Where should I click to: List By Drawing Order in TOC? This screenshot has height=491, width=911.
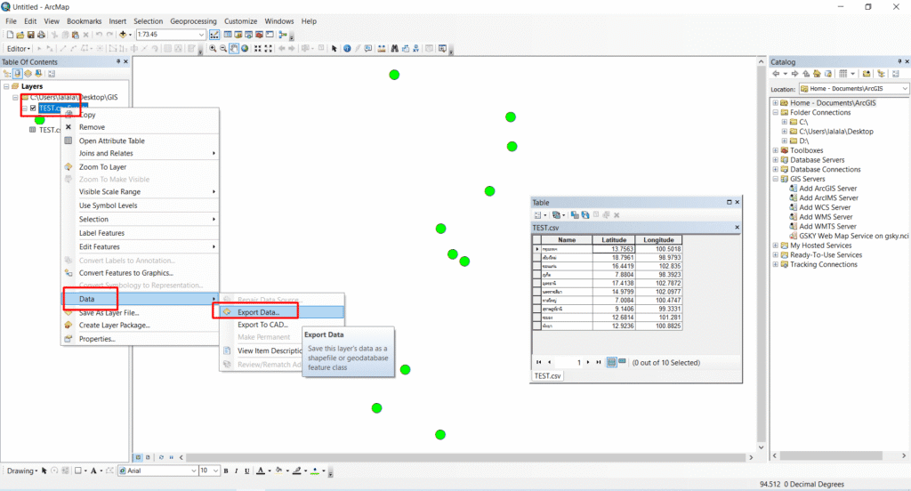7,74
